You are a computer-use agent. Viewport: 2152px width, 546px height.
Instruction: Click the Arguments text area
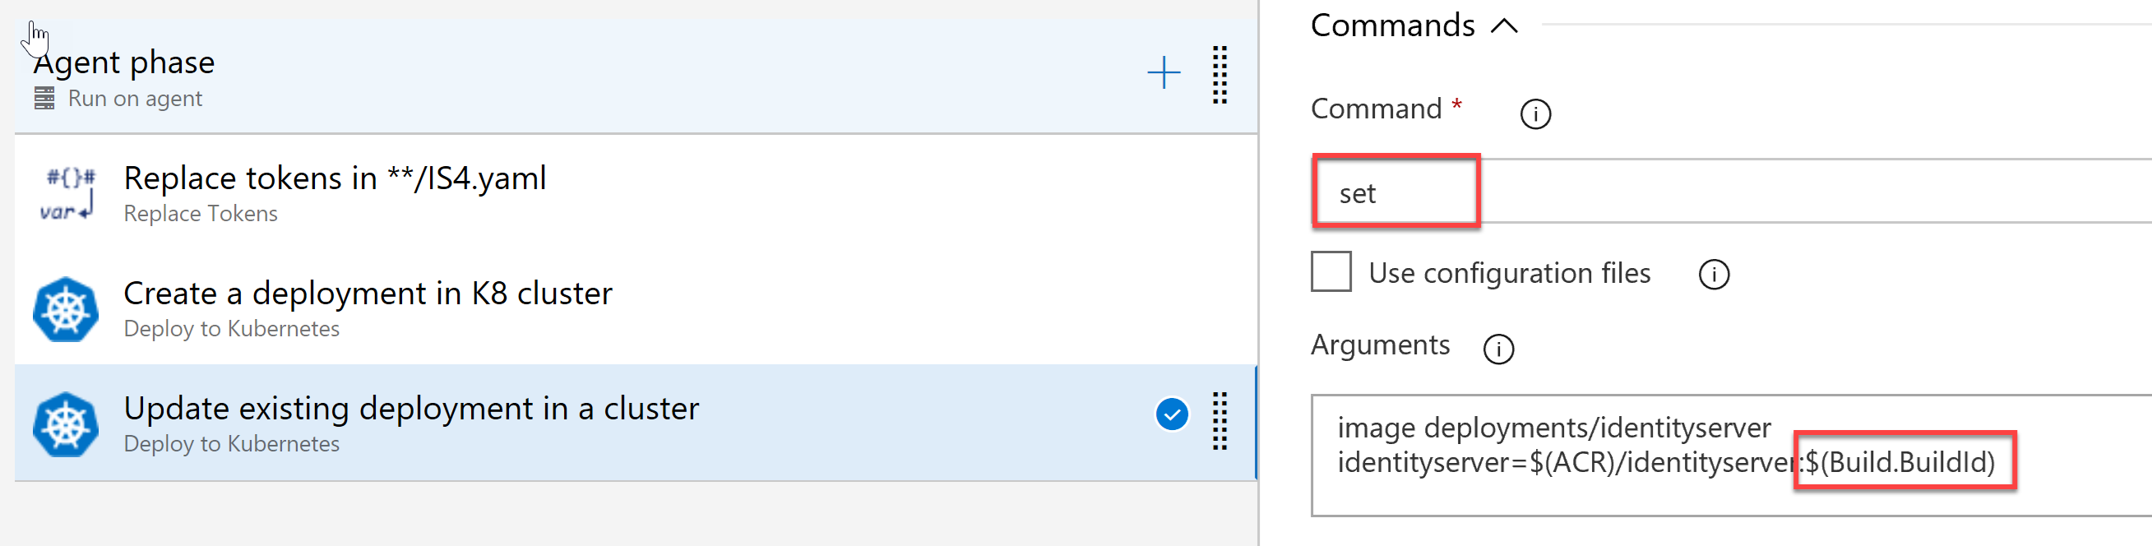[1731, 456]
